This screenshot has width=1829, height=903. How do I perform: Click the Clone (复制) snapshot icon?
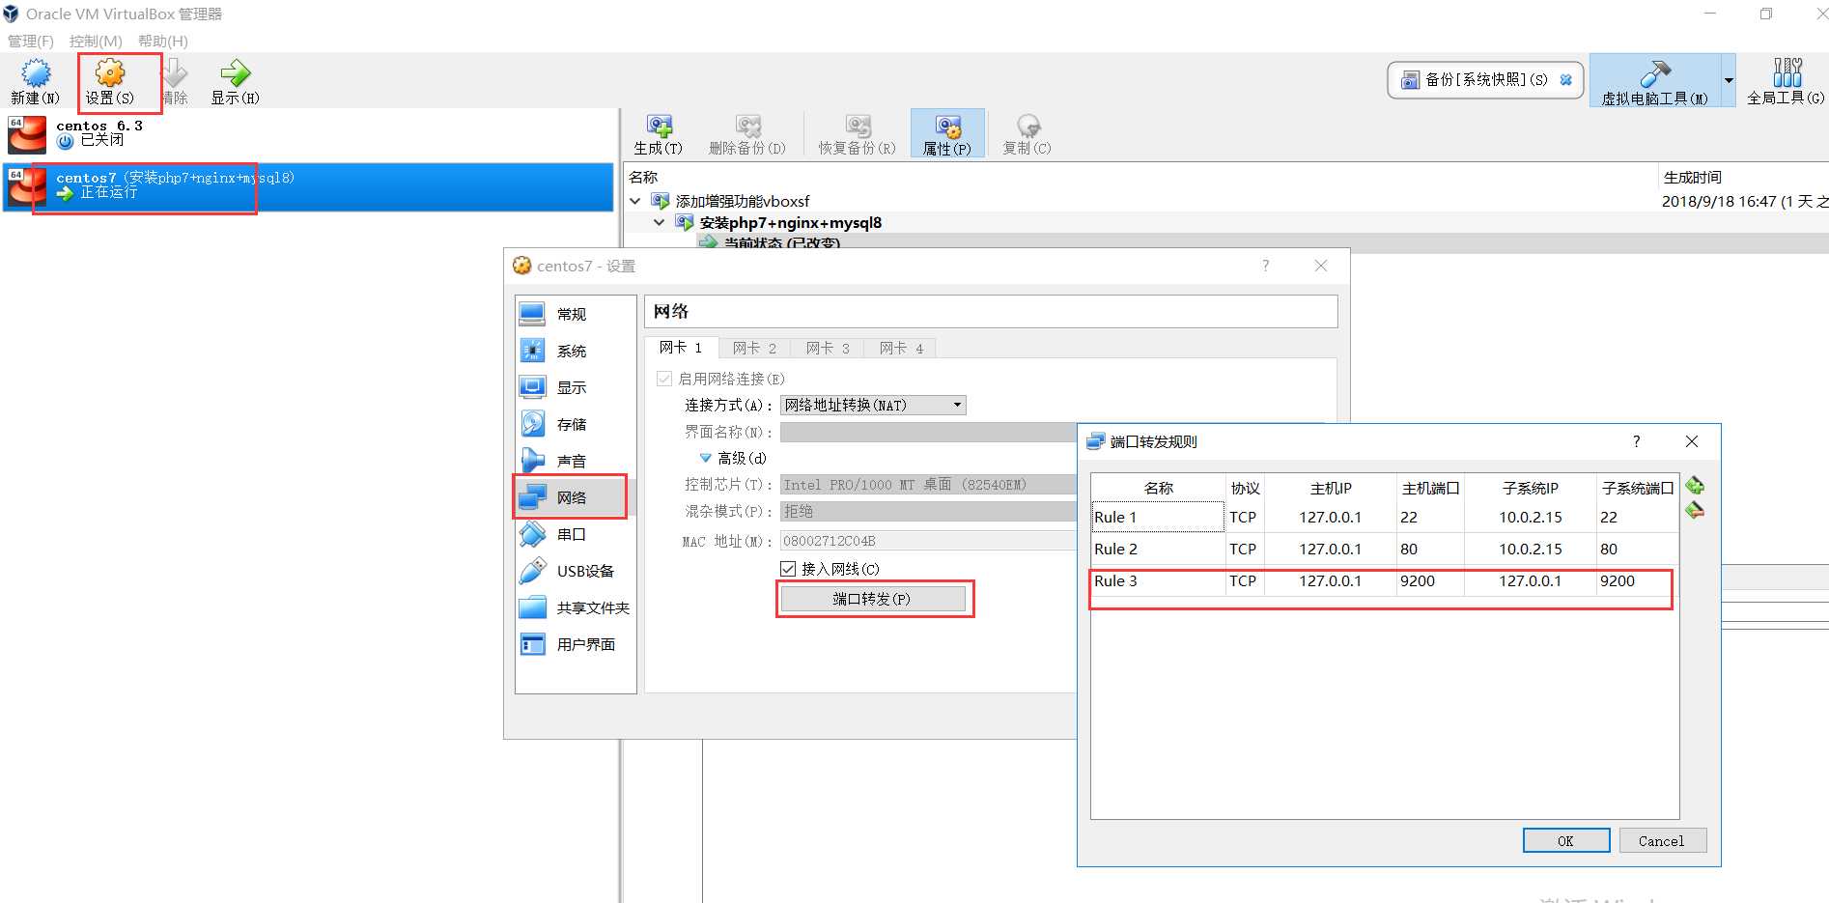point(1027,133)
